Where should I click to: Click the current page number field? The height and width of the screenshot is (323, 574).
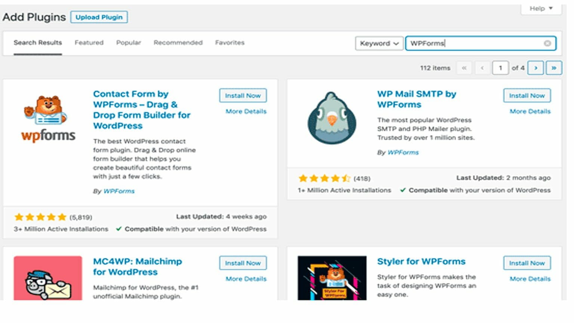pos(500,68)
